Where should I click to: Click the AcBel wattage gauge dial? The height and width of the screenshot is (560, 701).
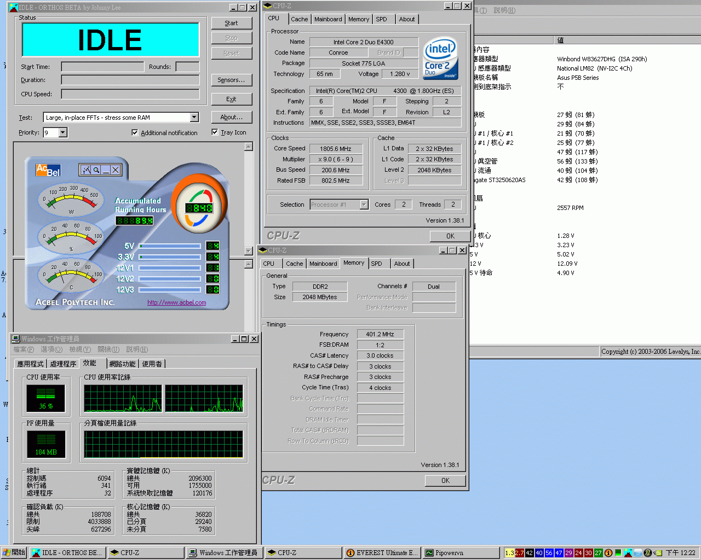point(71,200)
